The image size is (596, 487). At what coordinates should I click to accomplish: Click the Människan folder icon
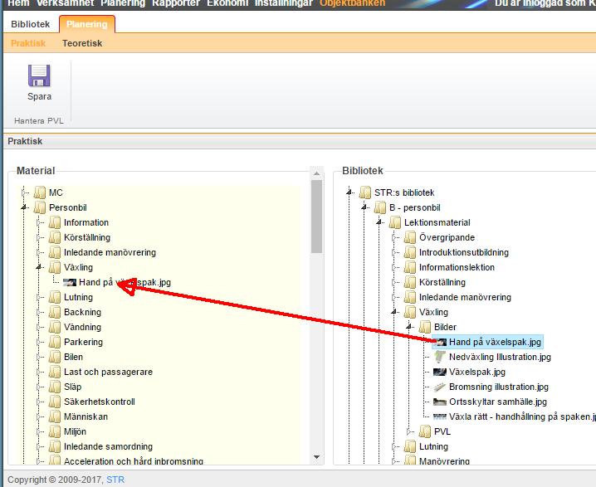pos(54,416)
